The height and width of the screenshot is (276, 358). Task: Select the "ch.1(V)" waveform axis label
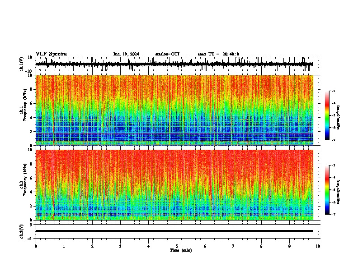point(22,64)
